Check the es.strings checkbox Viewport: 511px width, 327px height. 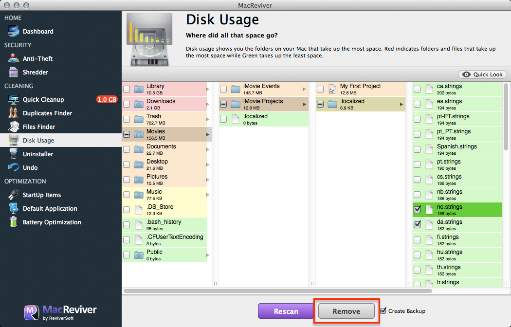[x=417, y=104]
